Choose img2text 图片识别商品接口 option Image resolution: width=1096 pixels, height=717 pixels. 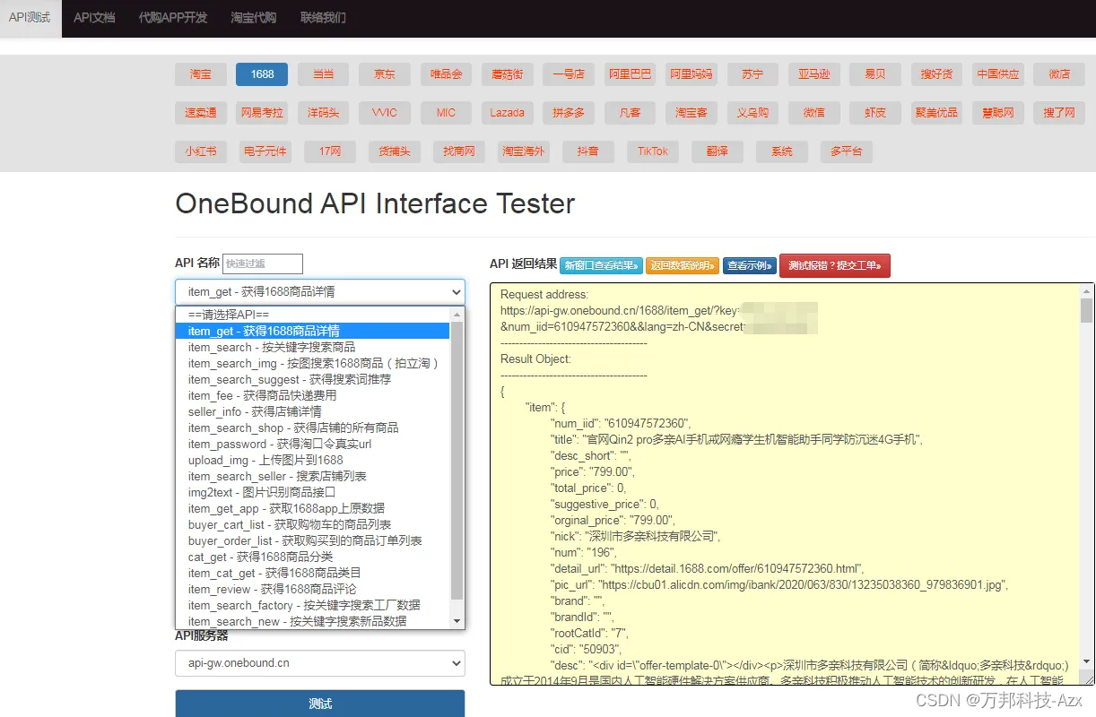pyautogui.click(x=313, y=492)
